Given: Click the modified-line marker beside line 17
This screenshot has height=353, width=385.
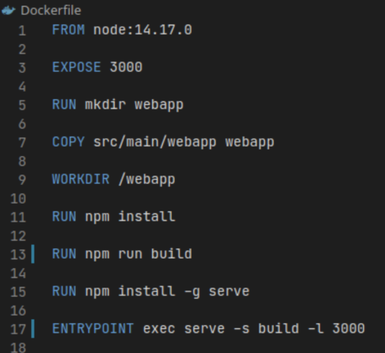Looking at the screenshot, I should (x=32, y=329).
